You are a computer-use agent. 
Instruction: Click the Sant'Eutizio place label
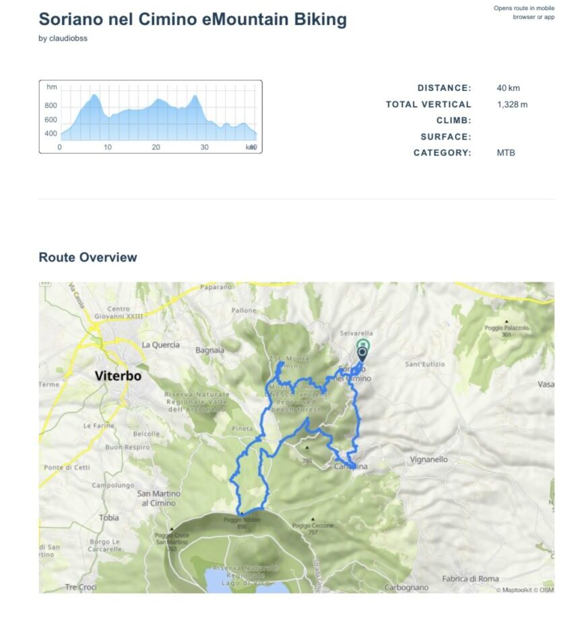pyautogui.click(x=425, y=364)
